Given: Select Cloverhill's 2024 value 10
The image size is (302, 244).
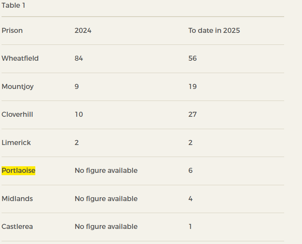Looking at the screenshot, I should pos(79,114).
